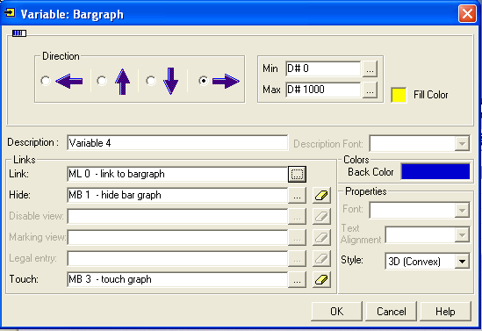Click the purple right arrow icon
This screenshot has height=331, width=482.
click(226, 82)
